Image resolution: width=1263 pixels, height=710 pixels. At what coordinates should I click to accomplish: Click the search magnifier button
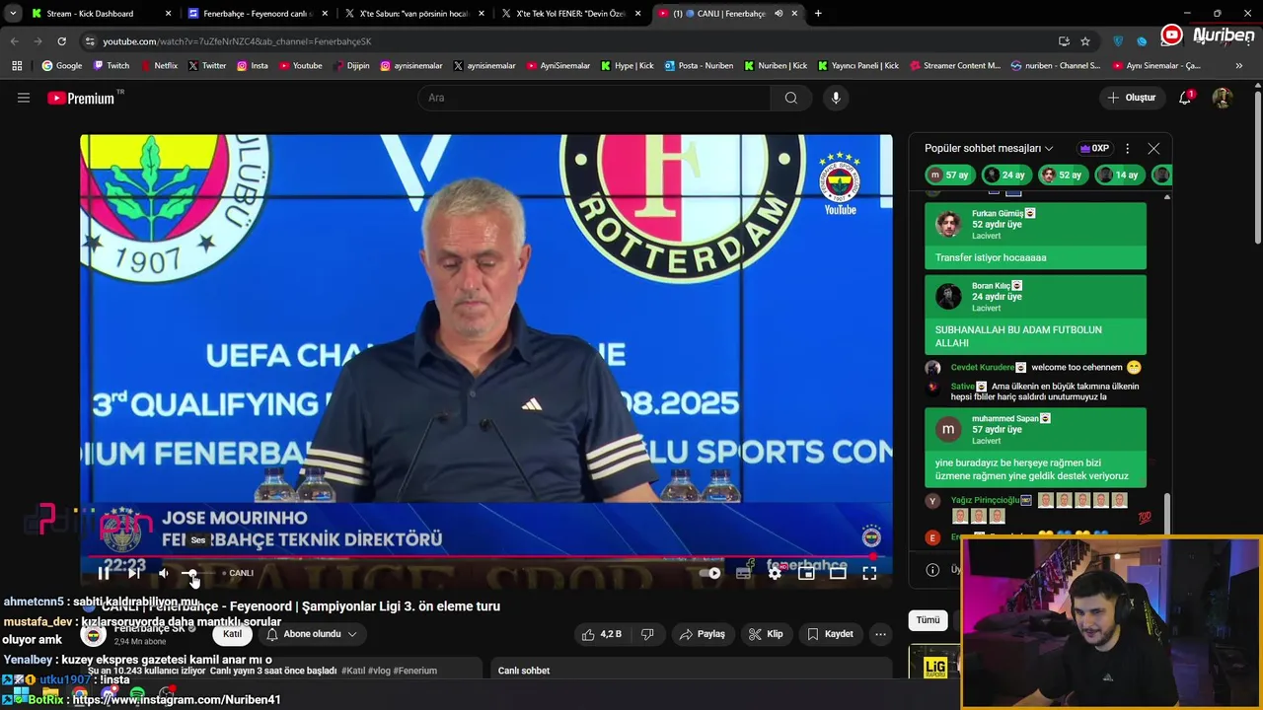[790, 98]
